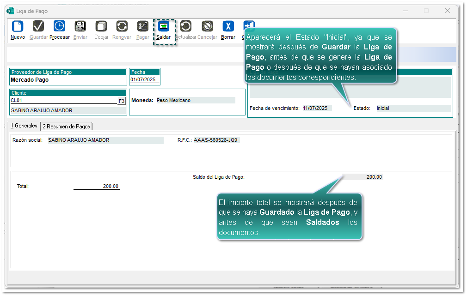Click the Total amount field
The image size is (467, 296).
[96, 186]
